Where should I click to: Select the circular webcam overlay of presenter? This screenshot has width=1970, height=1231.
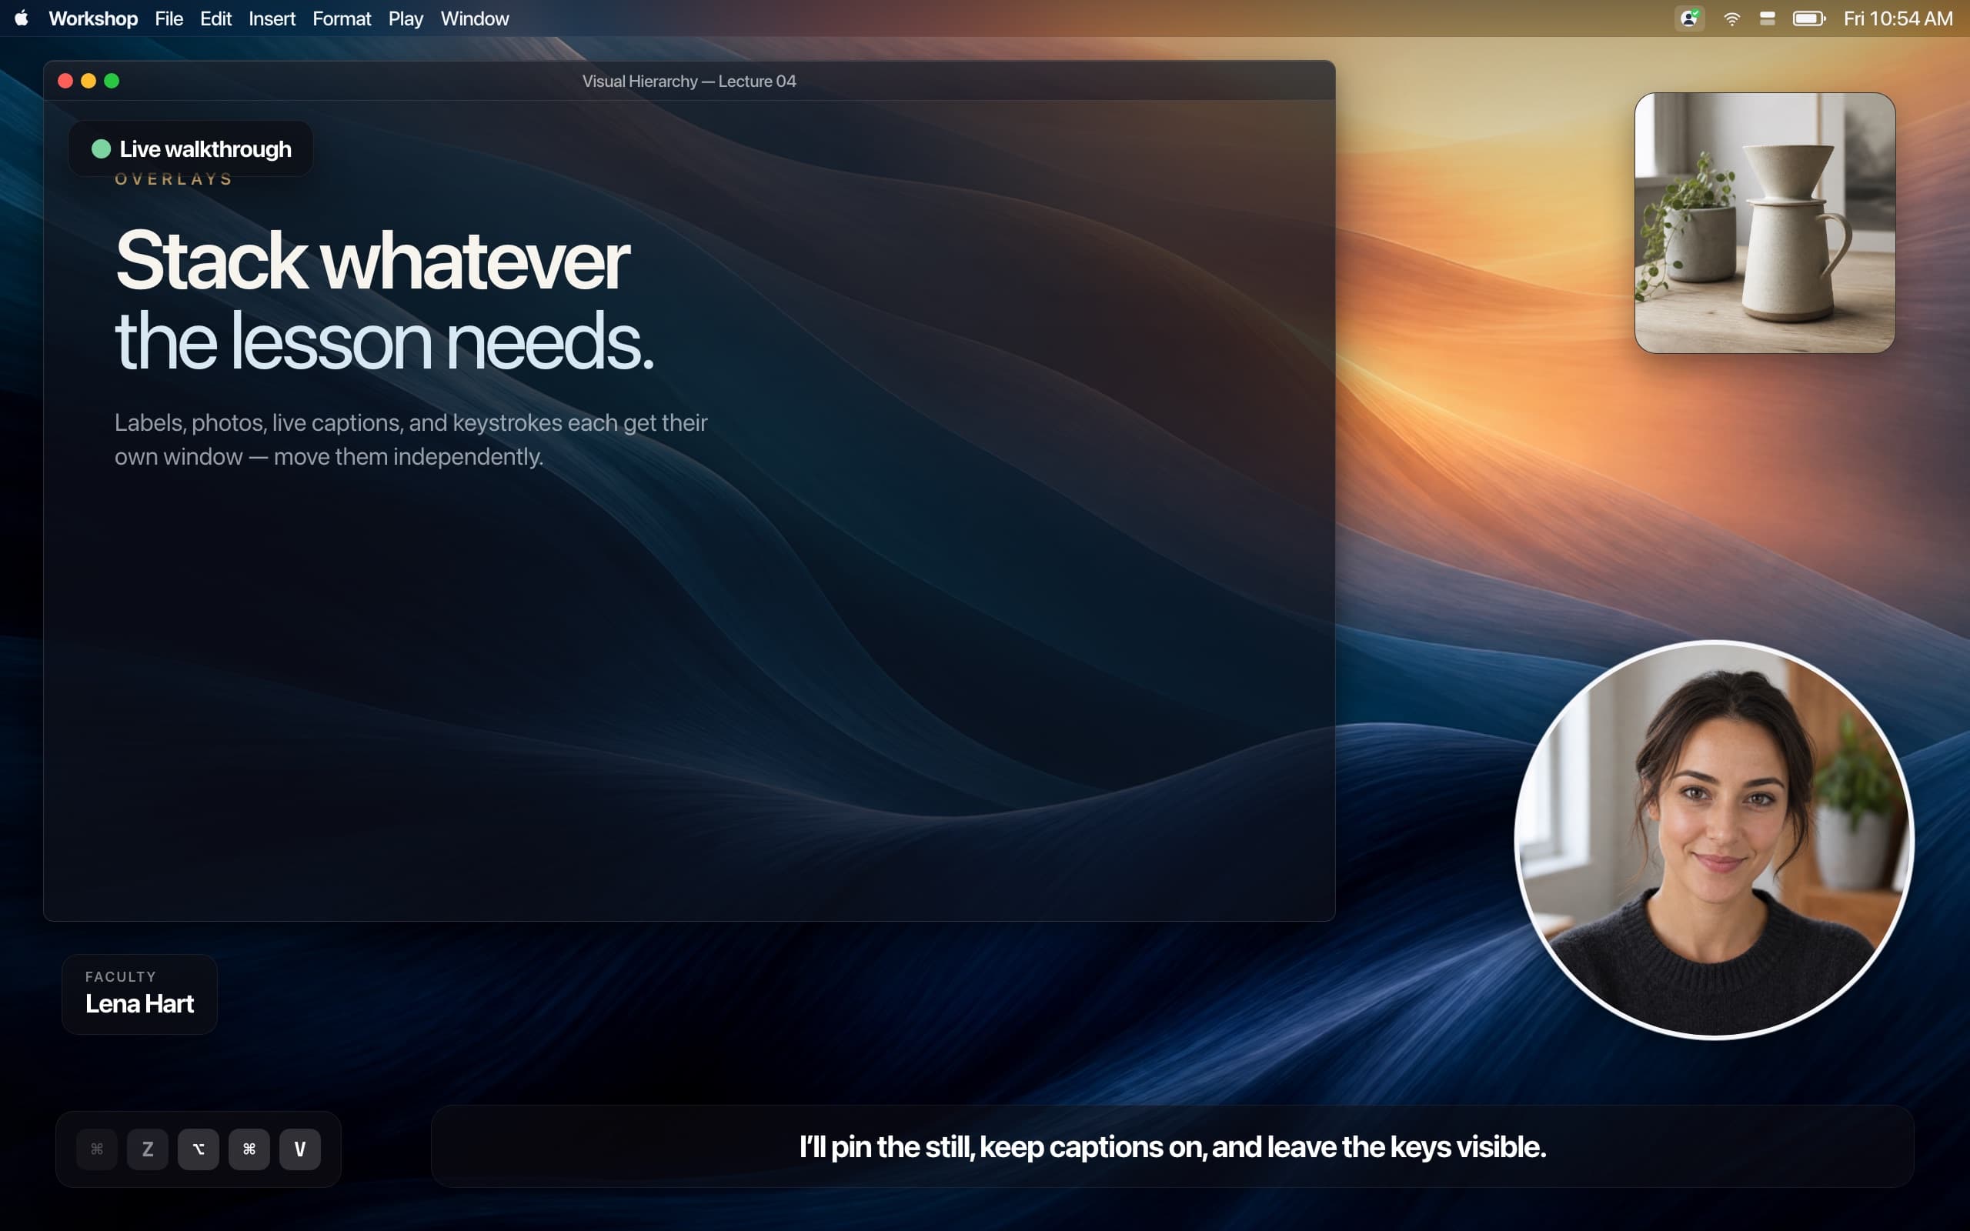pos(1714,840)
